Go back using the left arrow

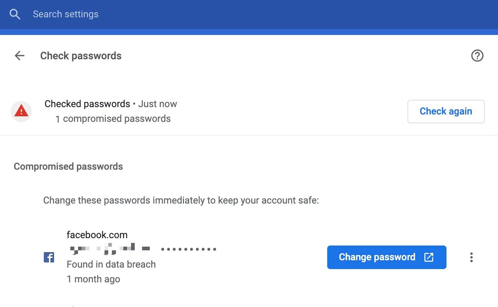(x=19, y=56)
